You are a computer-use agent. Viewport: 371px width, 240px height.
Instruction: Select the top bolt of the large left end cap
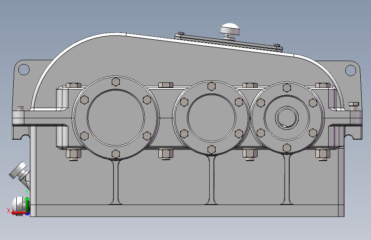pos(116,82)
